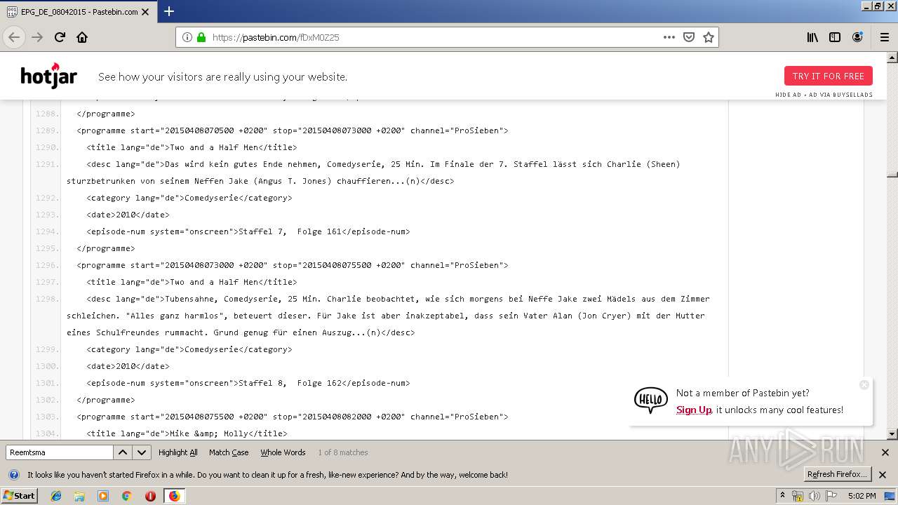Click the description starting Tubensahne, Comedyserie
Image resolution: width=898 pixels, height=505 pixels.
(x=388, y=316)
